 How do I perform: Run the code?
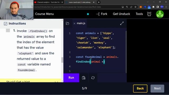point(71,78)
